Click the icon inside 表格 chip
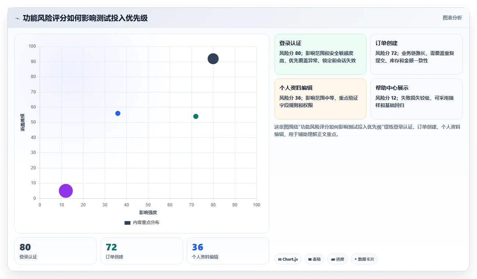477x279 pixels. [x=310, y=259]
